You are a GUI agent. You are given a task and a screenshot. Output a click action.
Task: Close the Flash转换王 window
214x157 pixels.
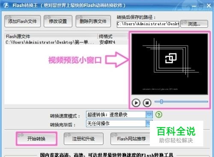pos(209,6)
